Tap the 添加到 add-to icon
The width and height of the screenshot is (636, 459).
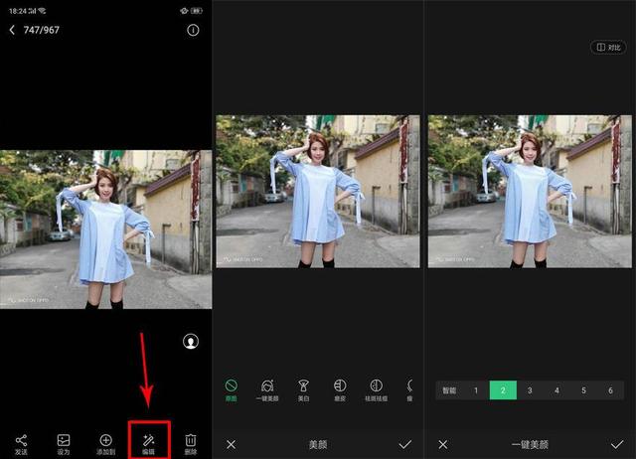tap(106, 440)
